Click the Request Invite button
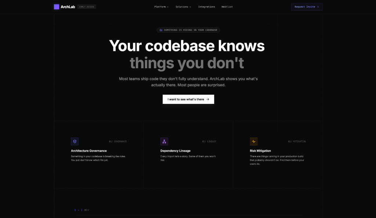Viewport: 376px width, 218px height. (x=307, y=7)
